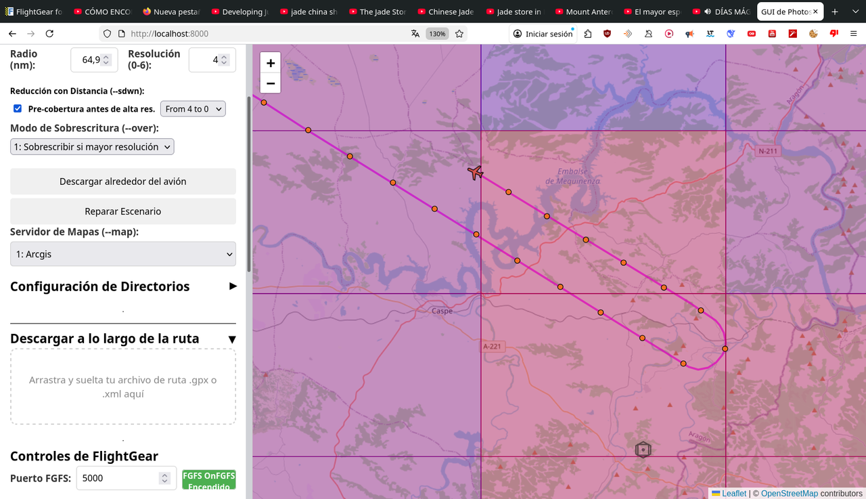
Task: Open the uBlock Origin shield extension
Action: [x=607, y=34]
